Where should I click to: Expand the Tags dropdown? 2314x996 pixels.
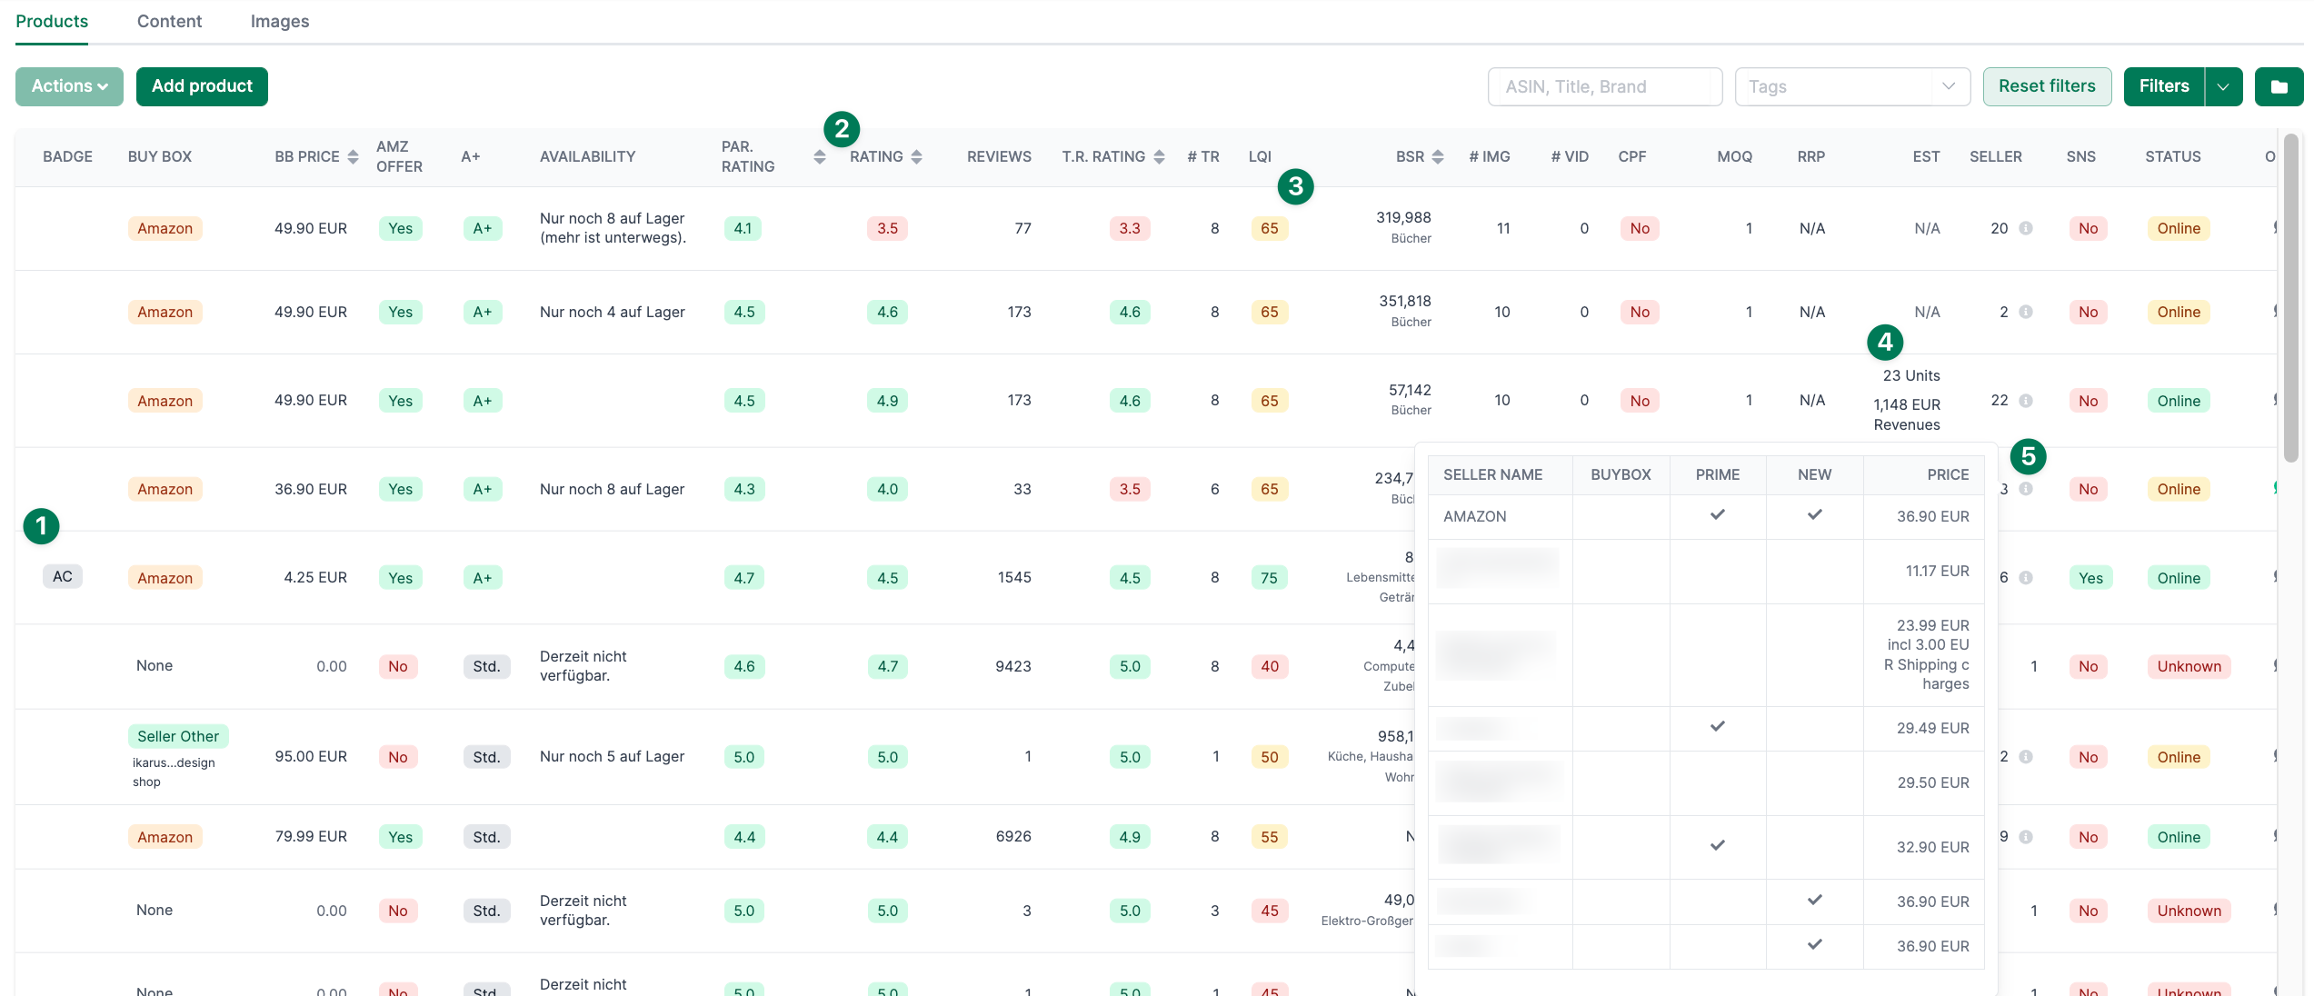[1948, 86]
